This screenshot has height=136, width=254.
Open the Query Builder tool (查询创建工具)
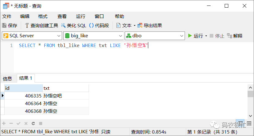(41, 25)
